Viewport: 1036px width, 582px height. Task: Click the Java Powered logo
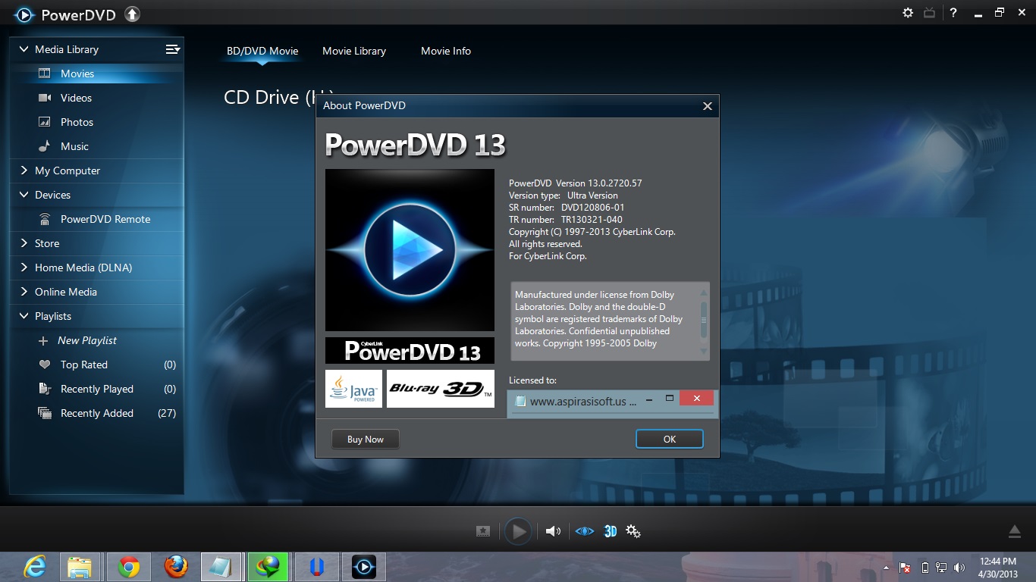tap(353, 389)
